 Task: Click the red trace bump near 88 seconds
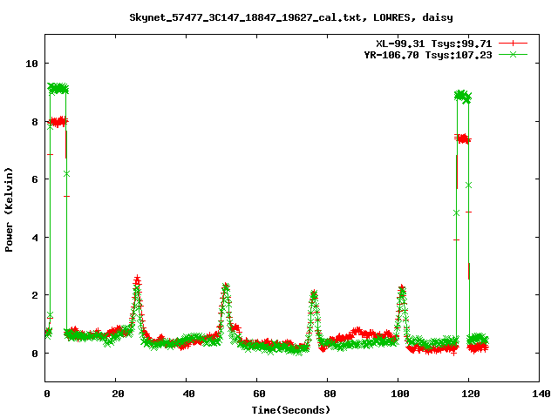point(357,332)
